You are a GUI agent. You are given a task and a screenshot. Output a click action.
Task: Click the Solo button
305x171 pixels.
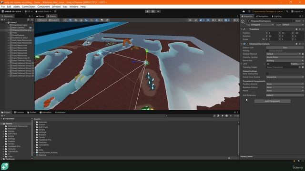point(285,47)
